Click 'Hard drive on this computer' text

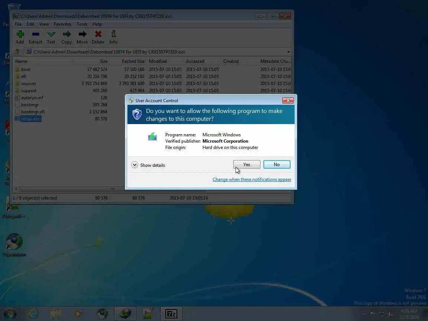pyautogui.click(x=230, y=147)
